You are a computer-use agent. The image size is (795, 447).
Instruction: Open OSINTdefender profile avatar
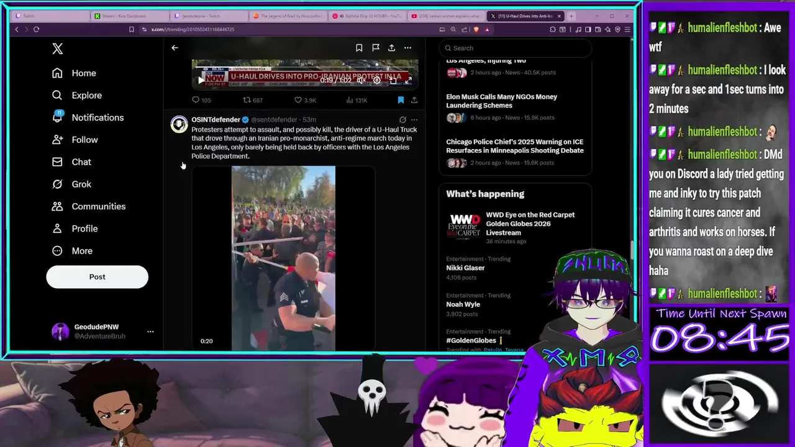179,124
